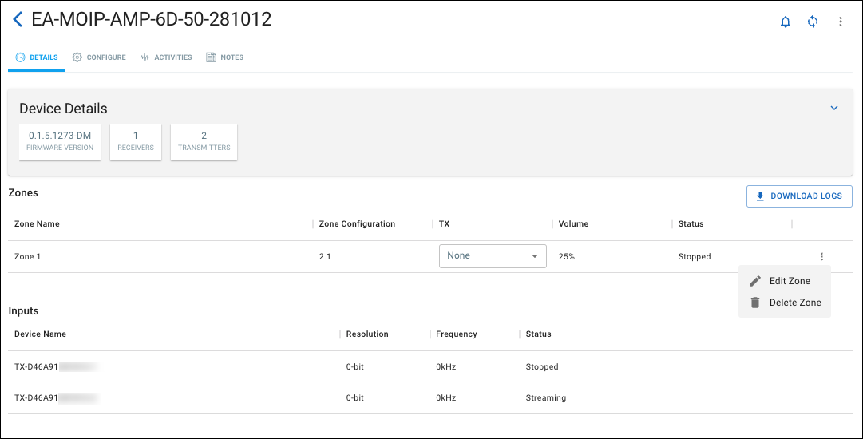This screenshot has height=439, width=863.
Task: Click the download icon in Download Logs
Action: pos(760,196)
